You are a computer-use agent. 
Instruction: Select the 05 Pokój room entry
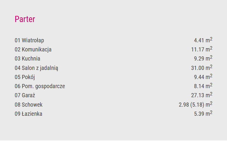[x=25, y=77]
